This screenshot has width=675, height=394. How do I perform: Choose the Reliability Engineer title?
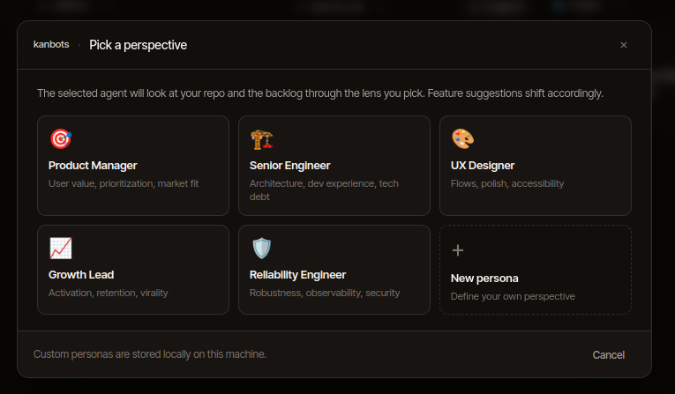(297, 275)
